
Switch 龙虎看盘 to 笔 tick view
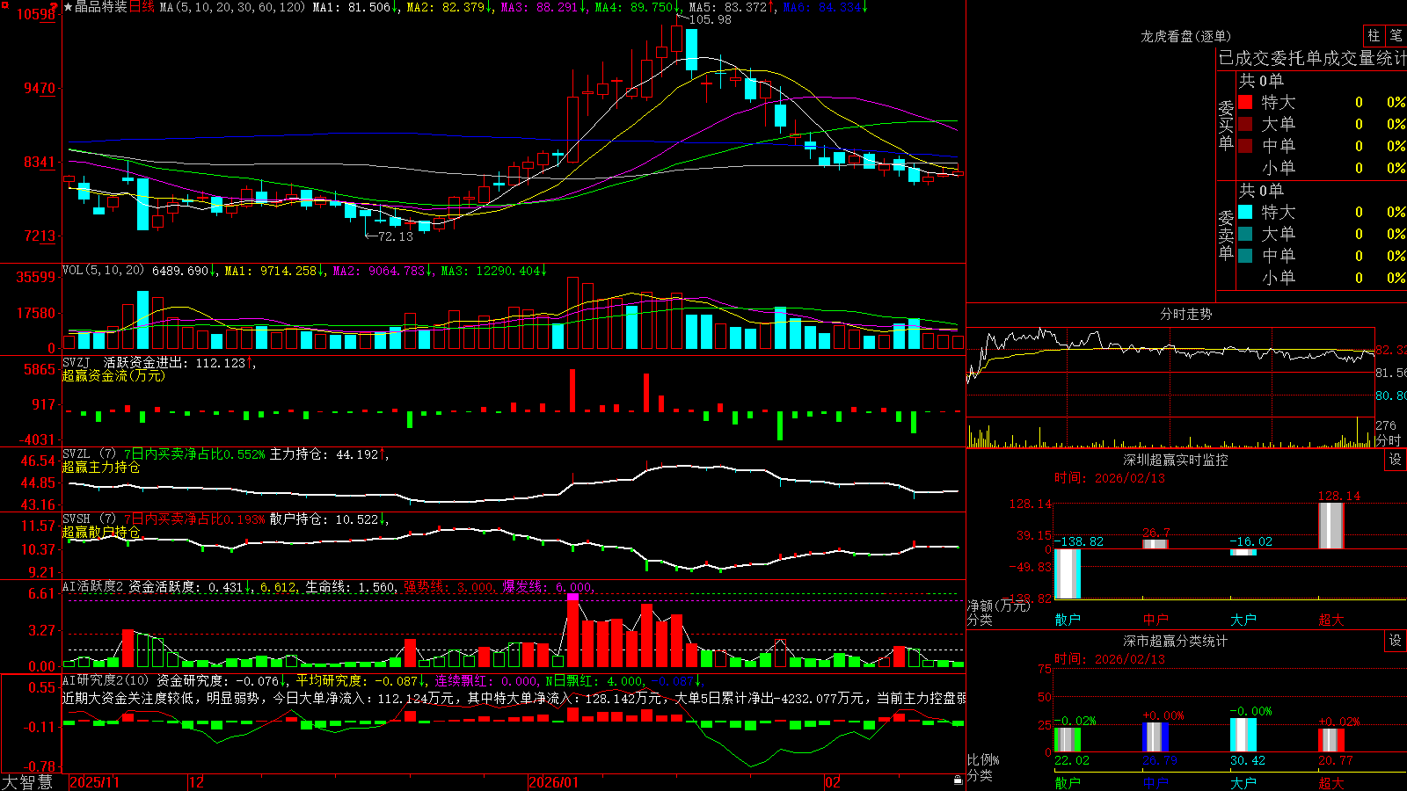tap(1396, 35)
